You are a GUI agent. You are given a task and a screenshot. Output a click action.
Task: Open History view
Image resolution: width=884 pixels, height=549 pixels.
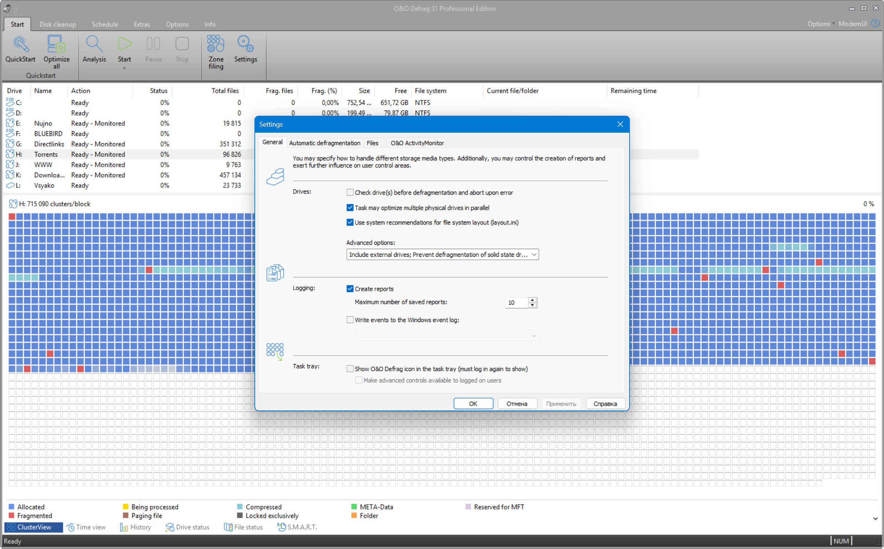coord(136,527)
